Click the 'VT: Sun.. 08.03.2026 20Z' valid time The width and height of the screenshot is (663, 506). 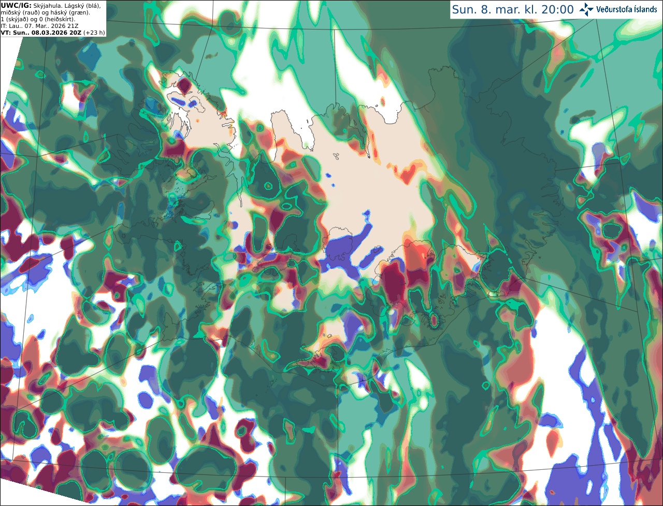[41, 33]
